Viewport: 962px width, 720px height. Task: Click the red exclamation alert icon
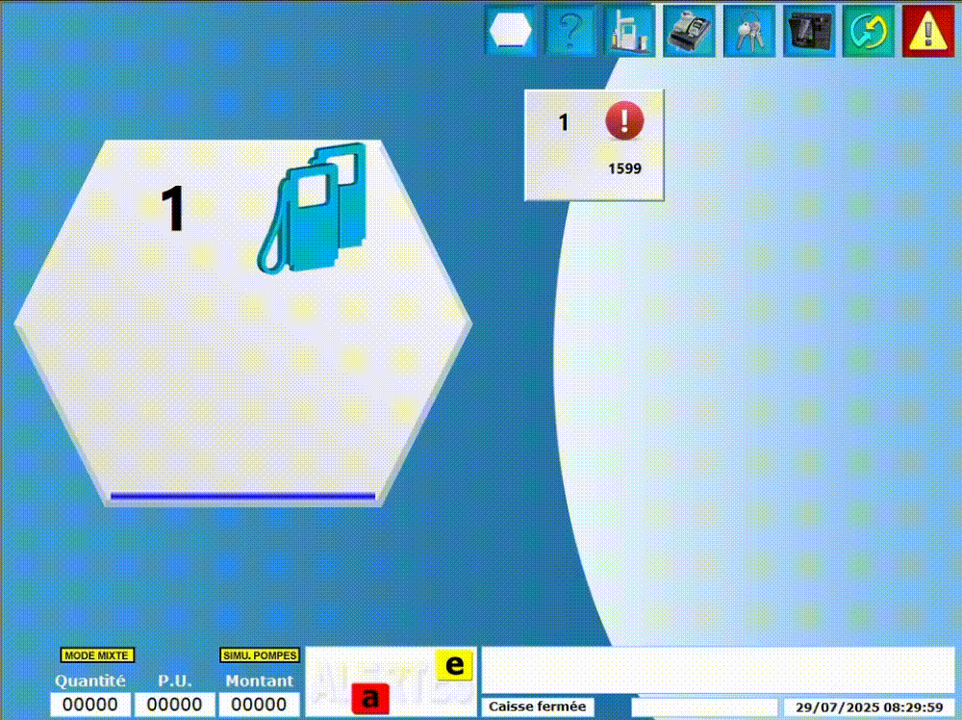pyautogui.click(x=624, y=120)
